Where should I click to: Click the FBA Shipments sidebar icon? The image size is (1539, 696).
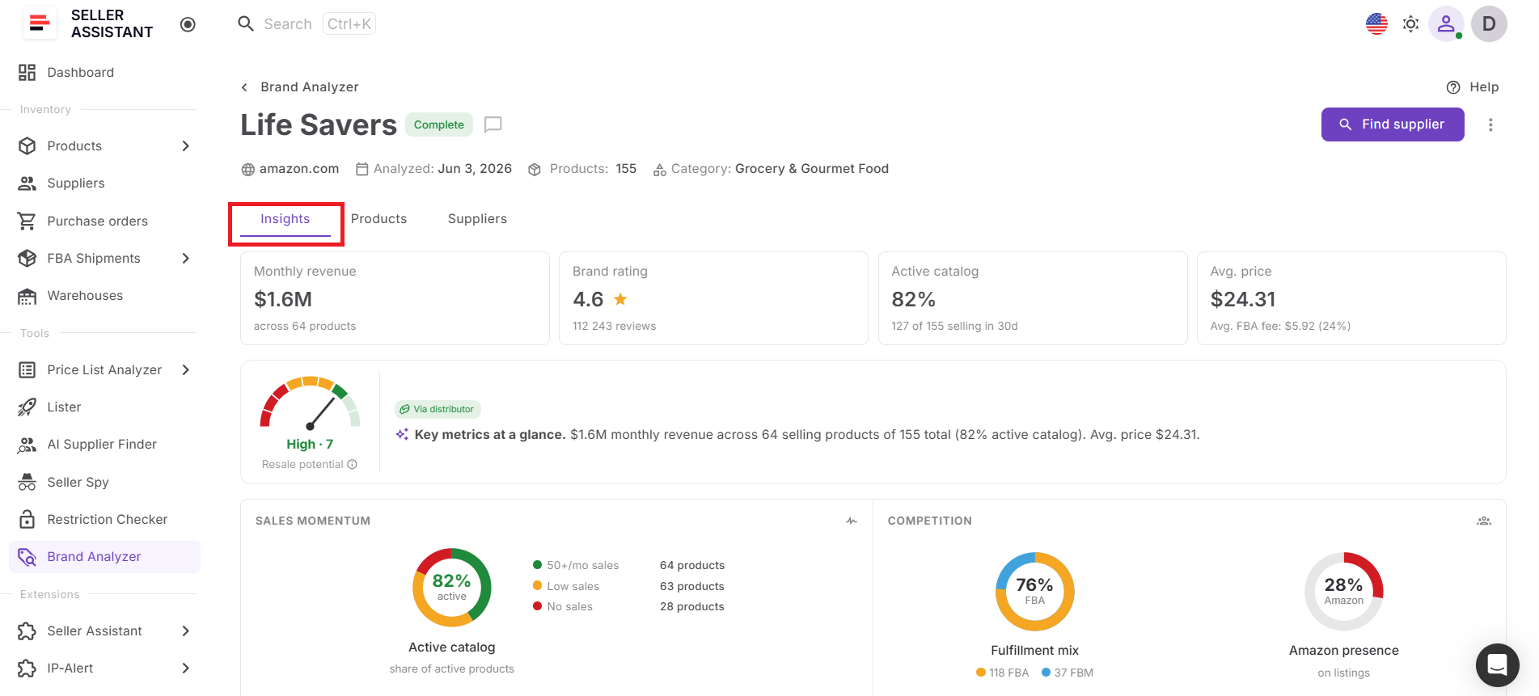(x=27, y=259)
